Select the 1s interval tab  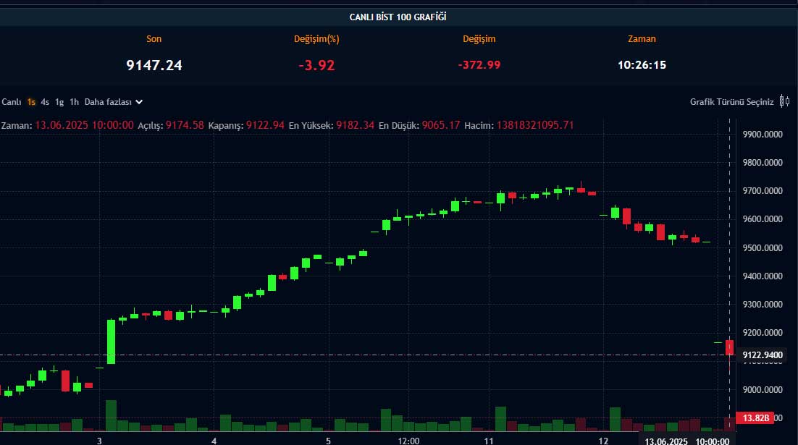(x=32, y=102)
